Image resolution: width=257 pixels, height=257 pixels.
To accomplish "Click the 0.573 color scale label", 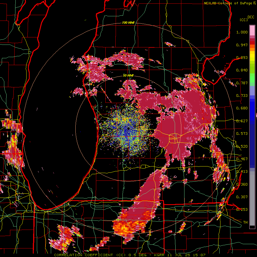I will pyautogui.click(x=242, y=134).
